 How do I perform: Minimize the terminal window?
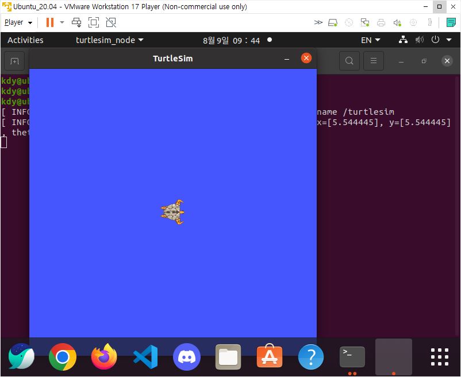[x=401, y=61]
